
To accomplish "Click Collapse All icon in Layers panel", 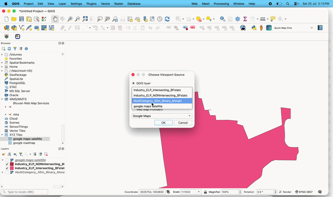I will tap(40, 154).
